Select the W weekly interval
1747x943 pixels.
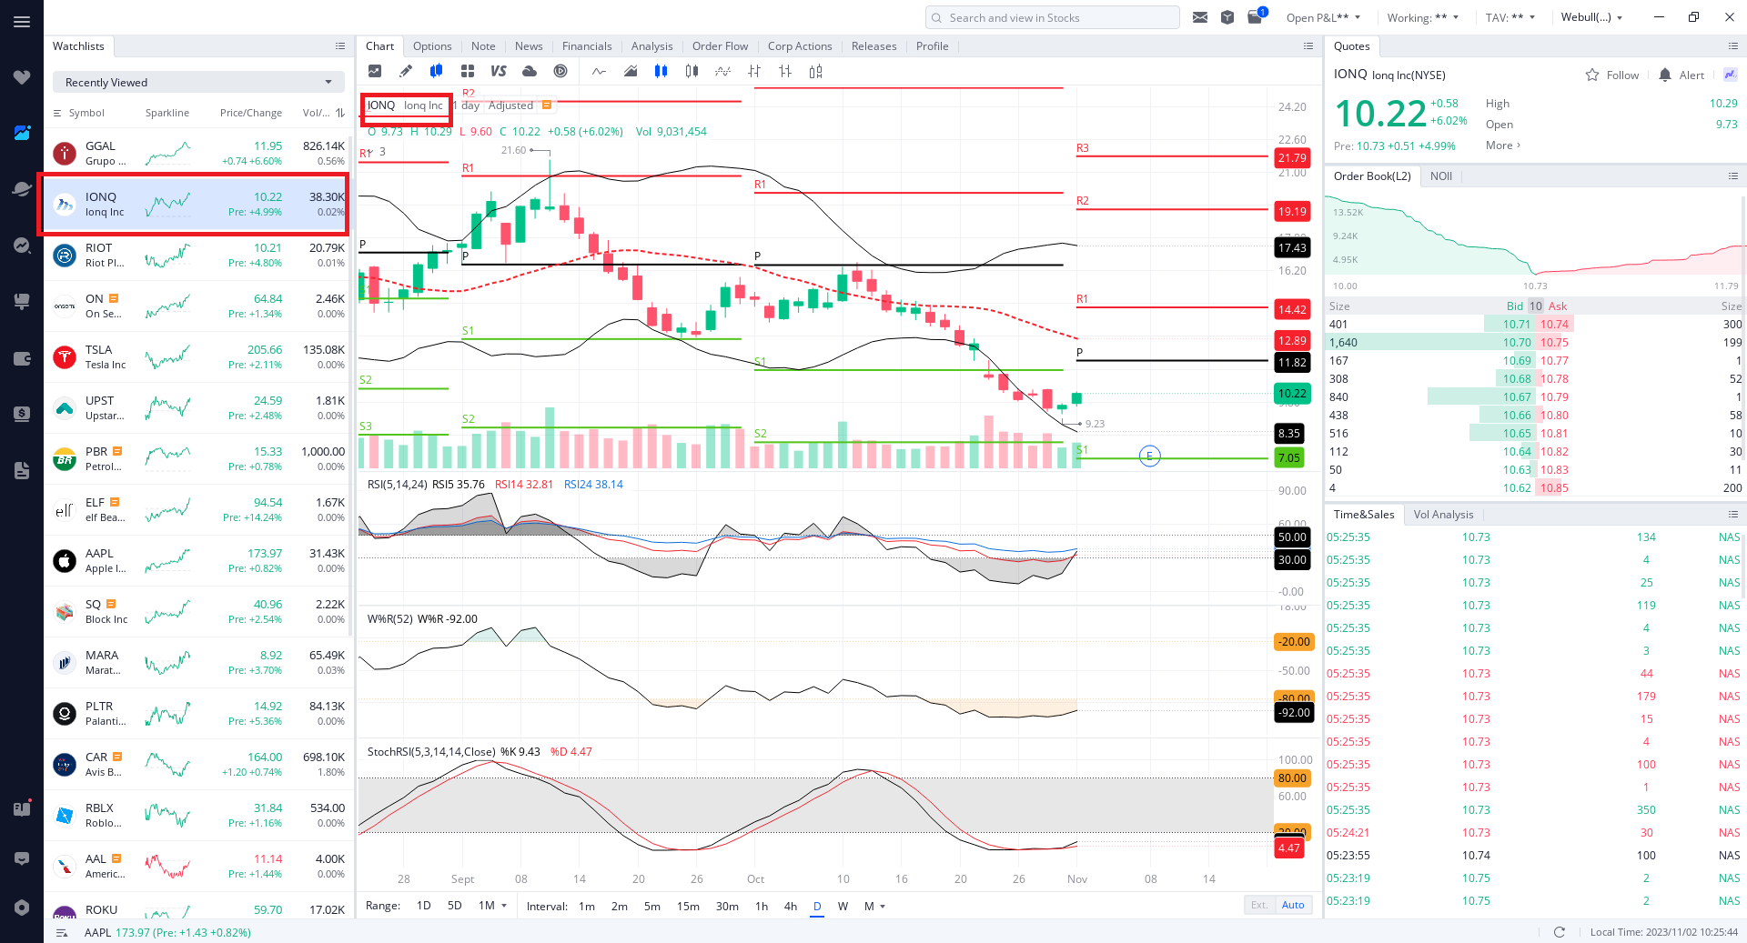843,906
